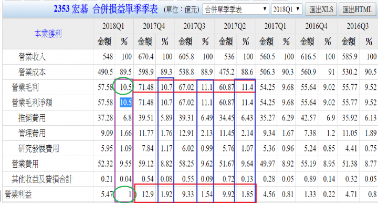
Task: Click the 5.95 R&D expense value
Action: [107, 148]
